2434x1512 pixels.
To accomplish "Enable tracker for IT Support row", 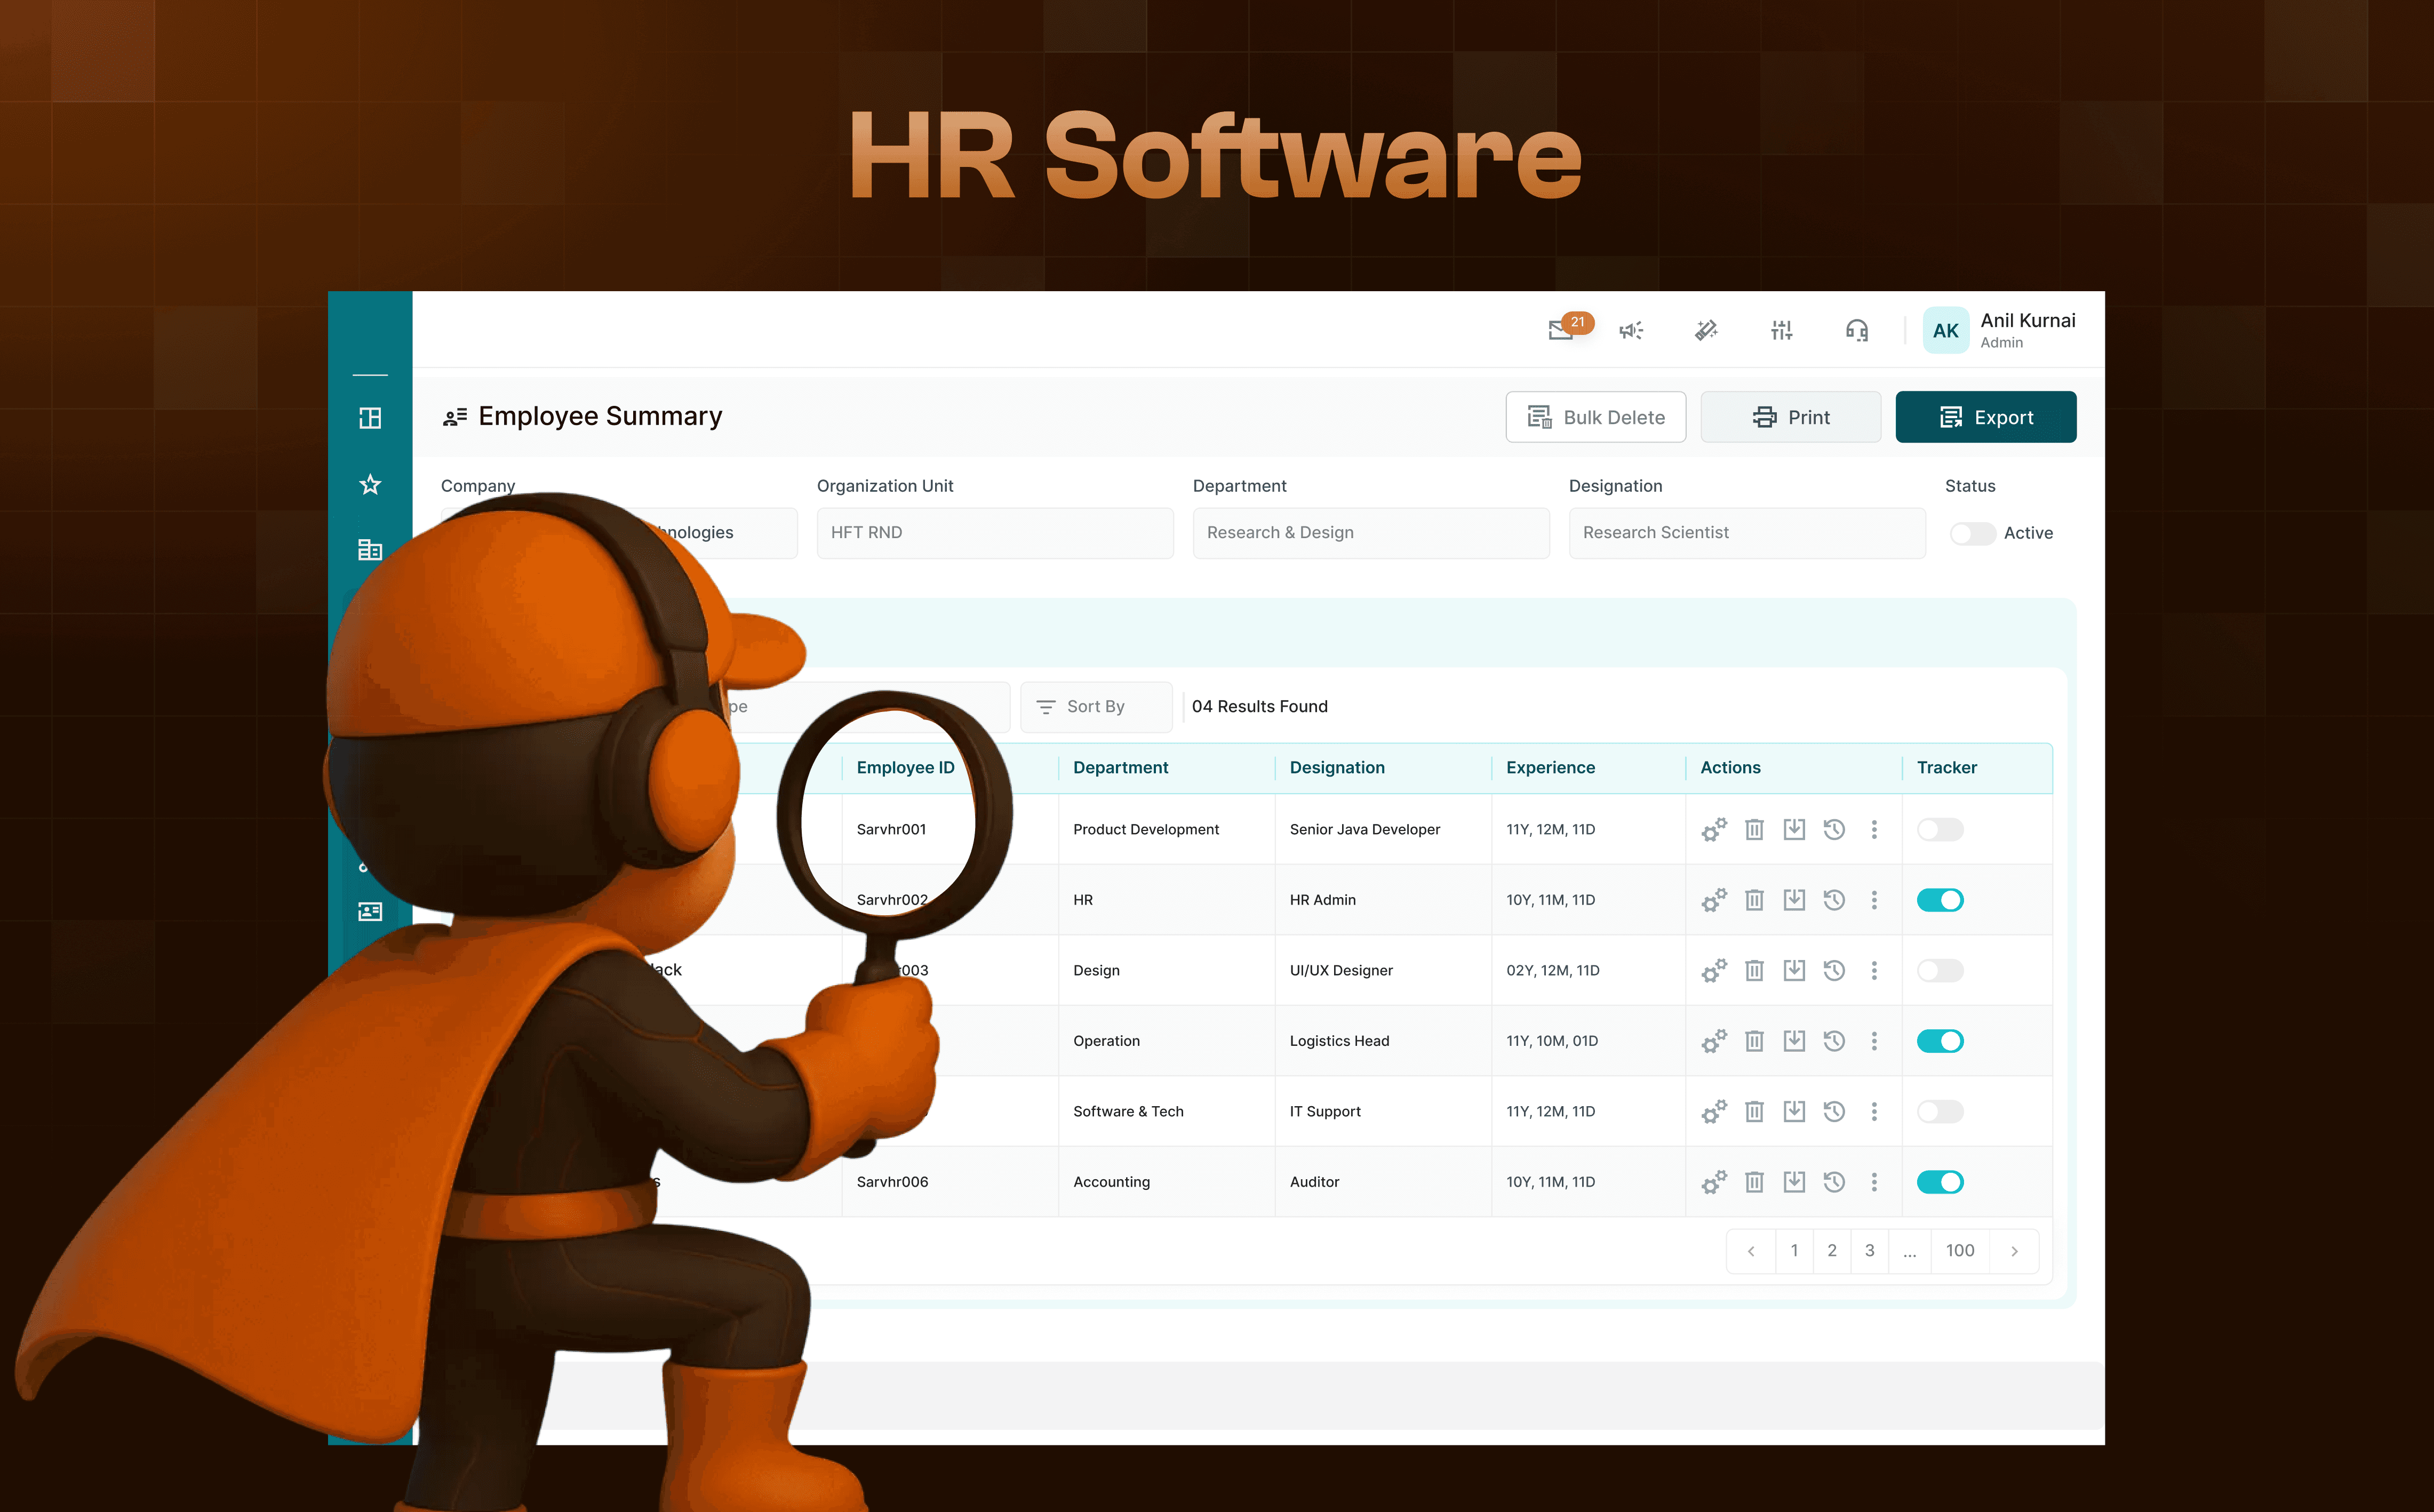I will tap(1940, 1111).
